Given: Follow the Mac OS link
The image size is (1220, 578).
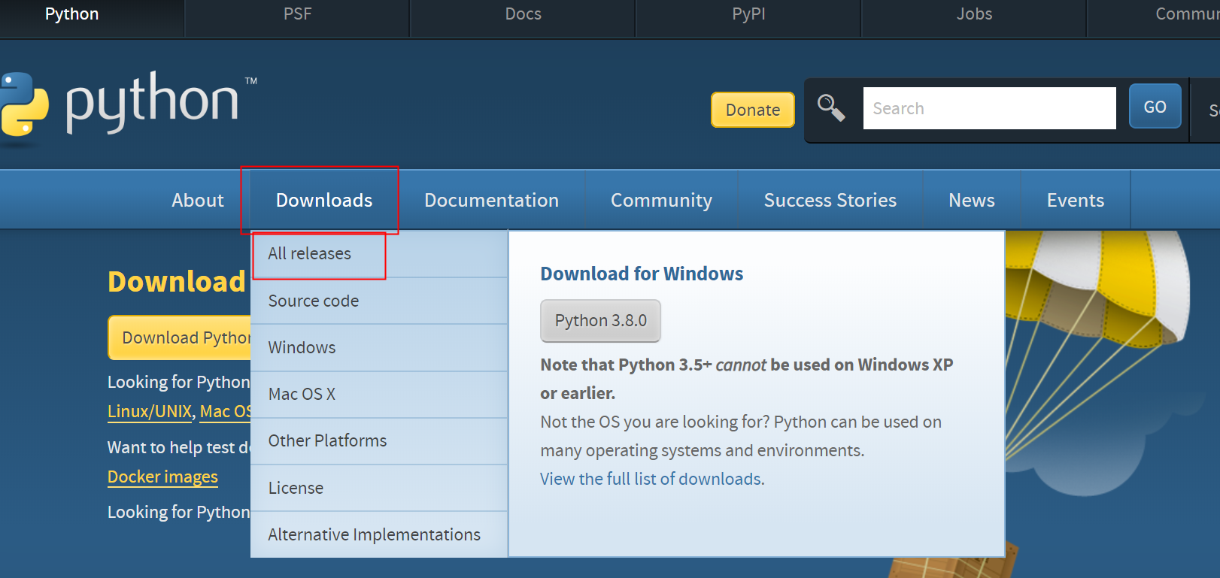Looking at the screenshot, I should 225,411.
